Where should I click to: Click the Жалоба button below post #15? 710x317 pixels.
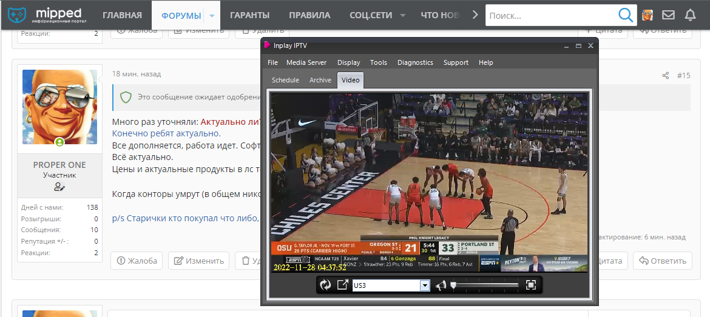click(137, 261)
